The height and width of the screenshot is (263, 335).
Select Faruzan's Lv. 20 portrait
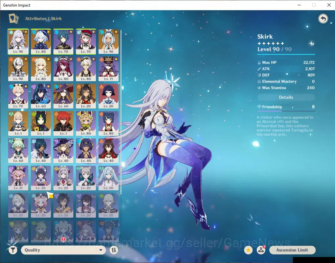(x=108, y=178)
